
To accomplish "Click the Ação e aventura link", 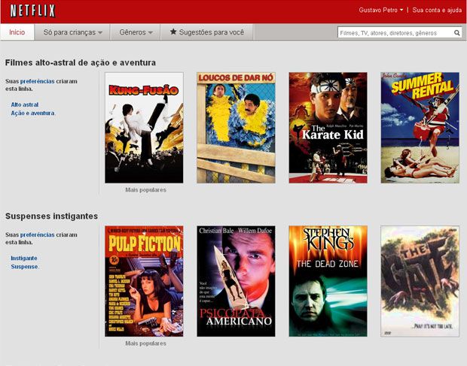I will point(32,113).
